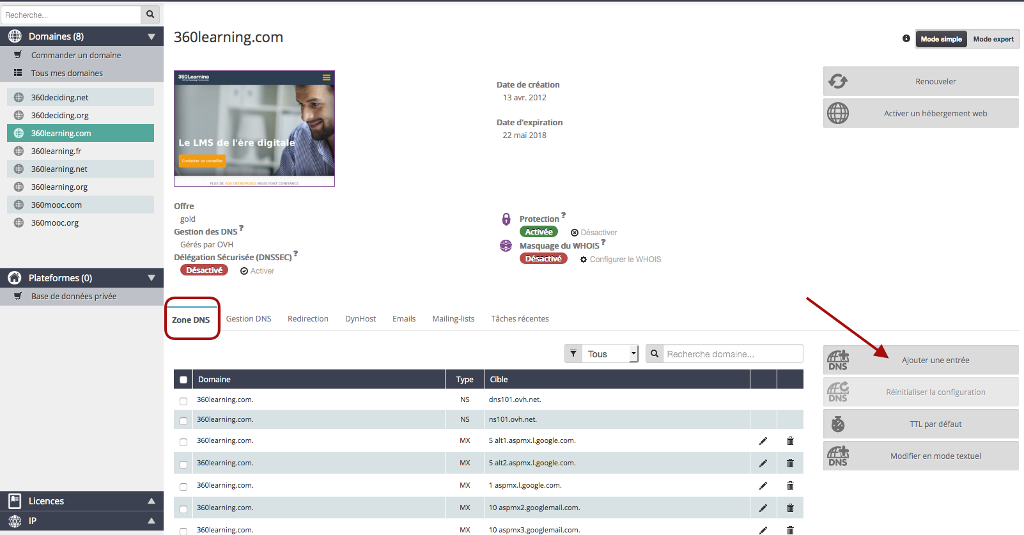Screen dimensions: 1024x535
Task: Click the trash icon for aspmx2.googlemail.com
Action: (790, 508)
